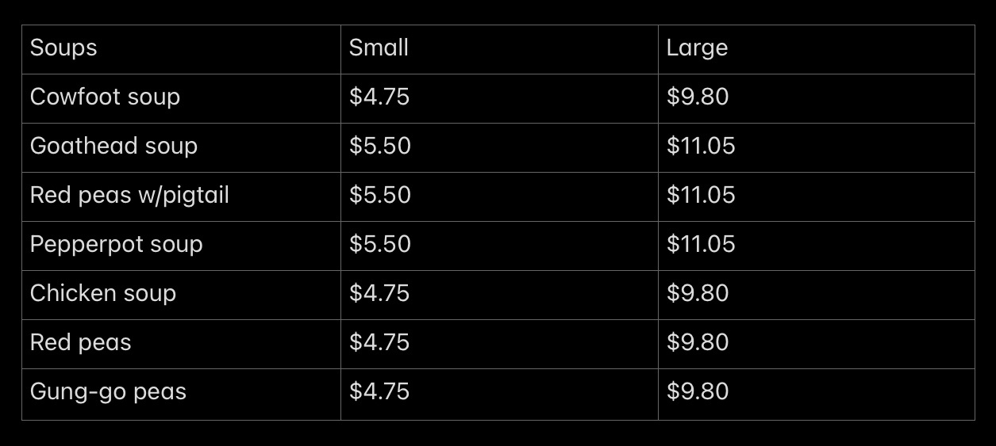This screenshot has width=996, height=446.
Task: Click the Cowfoot soup cell
Action: pos(181,98)
